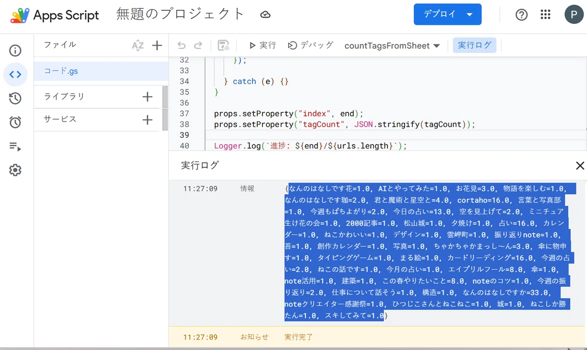Image resolution: width=587 pixels, height=350 pixels.
Task: Start debugging with デバッグ button
Action: tap(311, 45)
